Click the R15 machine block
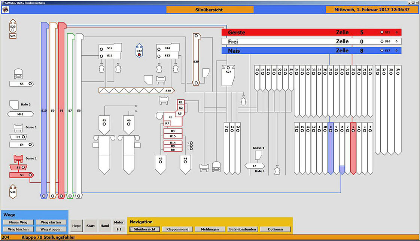This screenshot has width=420, height=241. [x=173, y=136]
